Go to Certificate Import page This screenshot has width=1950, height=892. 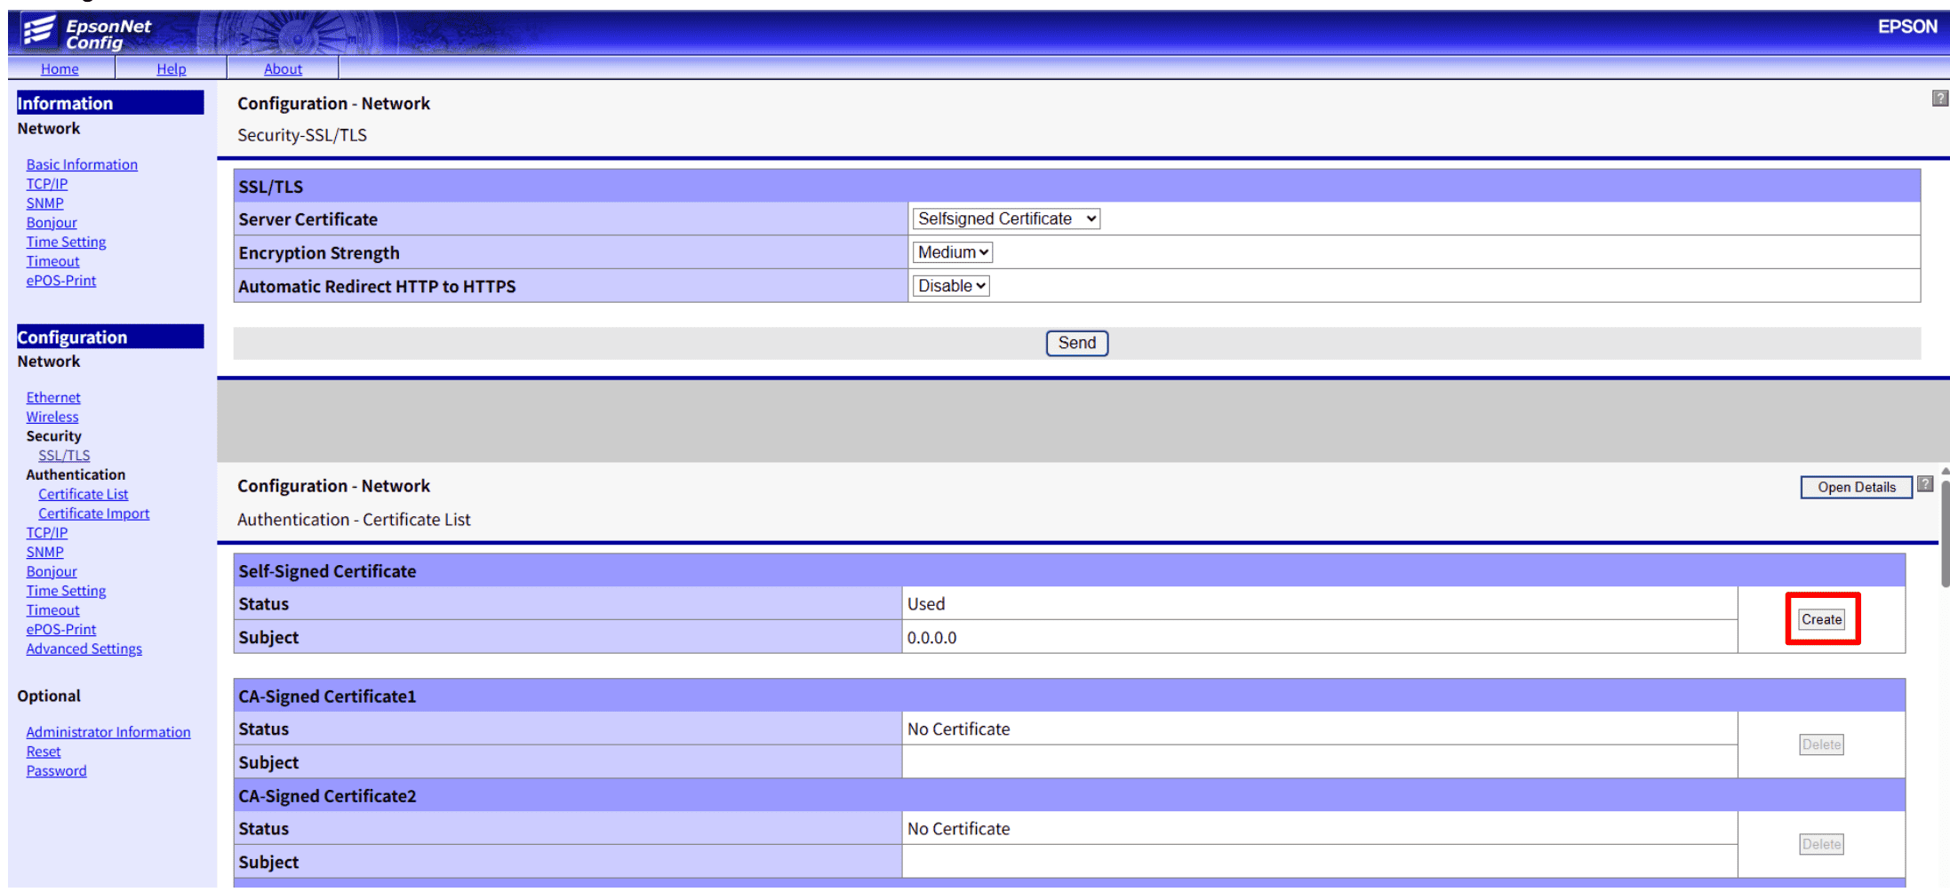click(x=93, y=514)
